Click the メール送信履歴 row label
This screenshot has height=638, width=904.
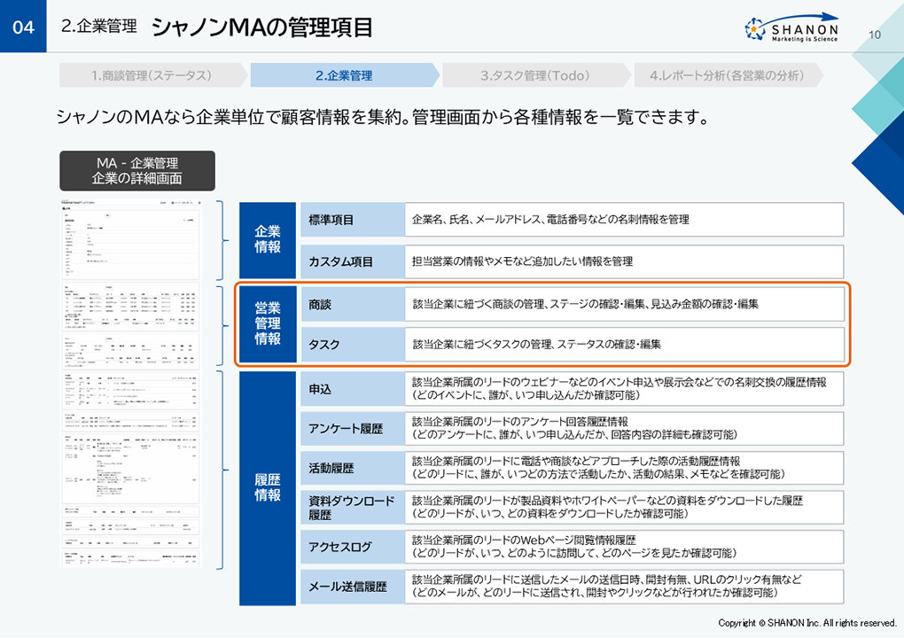352,587
